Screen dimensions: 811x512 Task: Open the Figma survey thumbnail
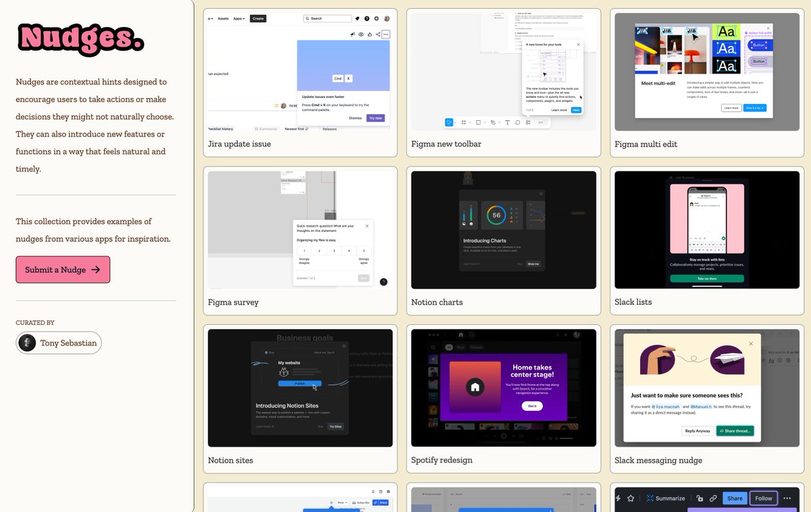coord(300,230)
